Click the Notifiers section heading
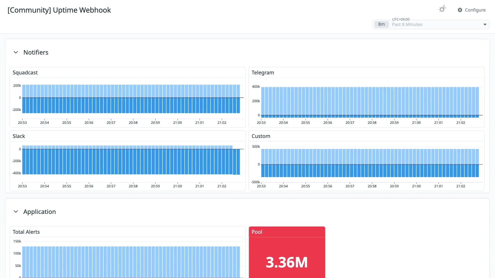Image resolution: width=495 pixels, height=278 pixels. pyautogui.click(x=36, y=52)
